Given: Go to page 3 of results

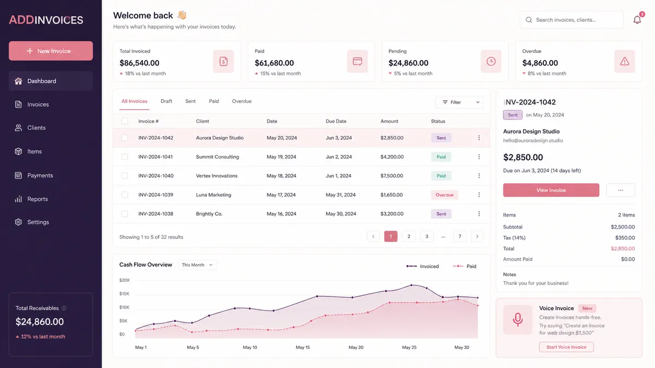Looking at the screenshot, I should coord(426,237).
